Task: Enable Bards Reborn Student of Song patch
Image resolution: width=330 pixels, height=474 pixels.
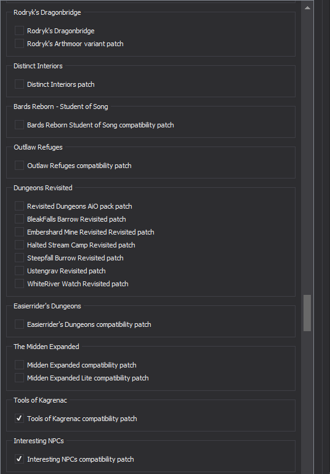Action: (x=19, y=124)
